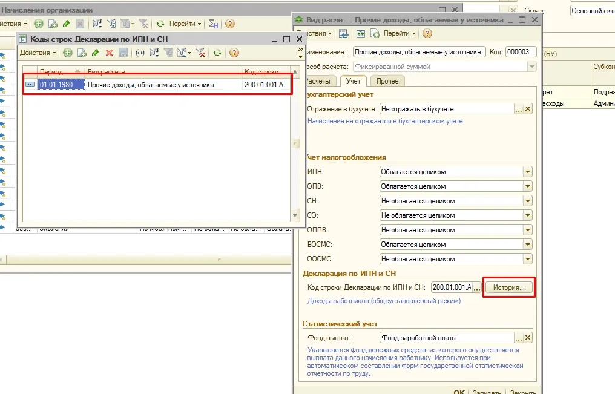
Task: Open help with the question mark icon in Коды строк window
Action: (234, 53)
